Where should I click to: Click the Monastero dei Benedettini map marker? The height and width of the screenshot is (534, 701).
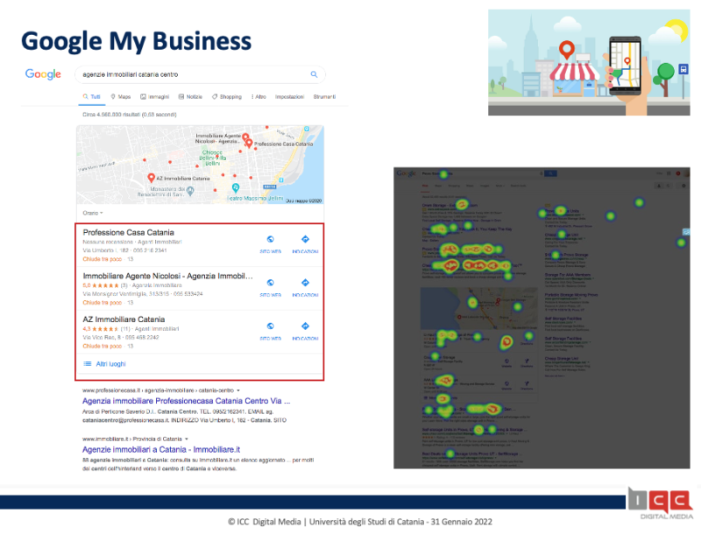pos(190,191)
